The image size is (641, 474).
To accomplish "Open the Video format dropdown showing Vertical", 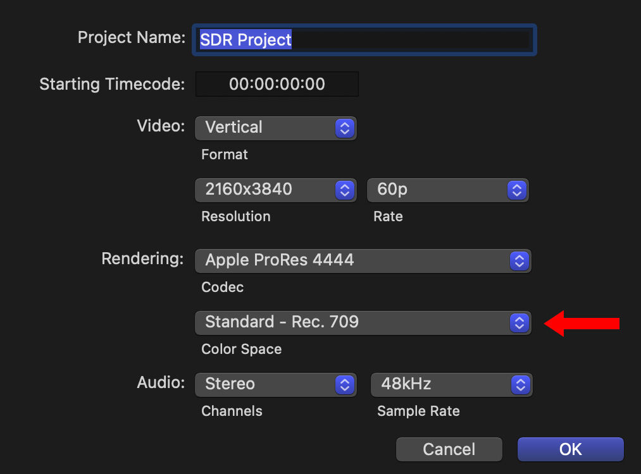I will (x=266, y=128).
